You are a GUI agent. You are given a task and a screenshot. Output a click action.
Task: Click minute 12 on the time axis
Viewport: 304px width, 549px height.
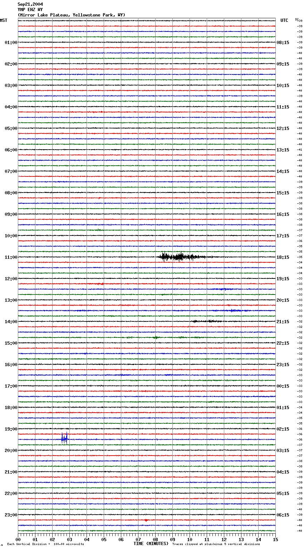pos(224,539)
